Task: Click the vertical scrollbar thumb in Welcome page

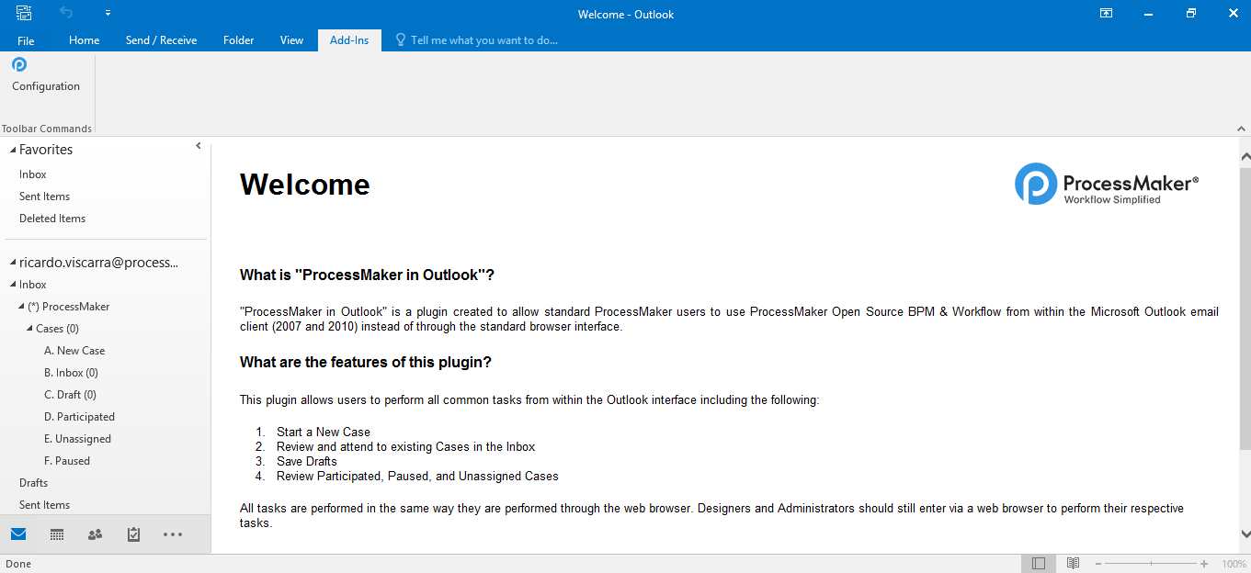Action: tap(1245, 309)
